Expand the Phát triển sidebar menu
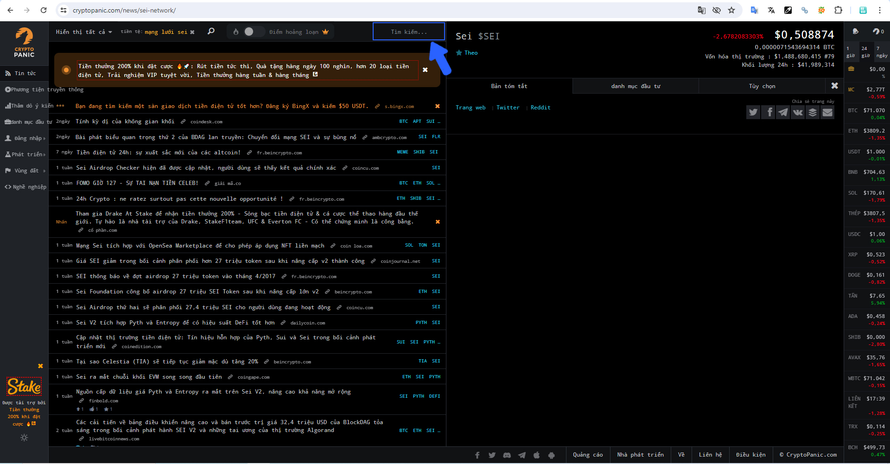Screen dimensions: 890x464 point(25,154)
